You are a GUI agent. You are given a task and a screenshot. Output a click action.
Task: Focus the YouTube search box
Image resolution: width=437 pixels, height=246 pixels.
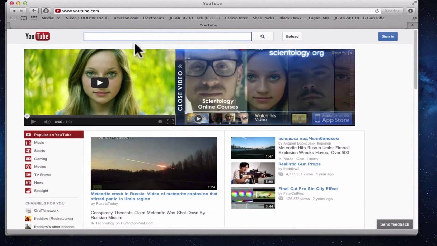[x=168, y=36]
